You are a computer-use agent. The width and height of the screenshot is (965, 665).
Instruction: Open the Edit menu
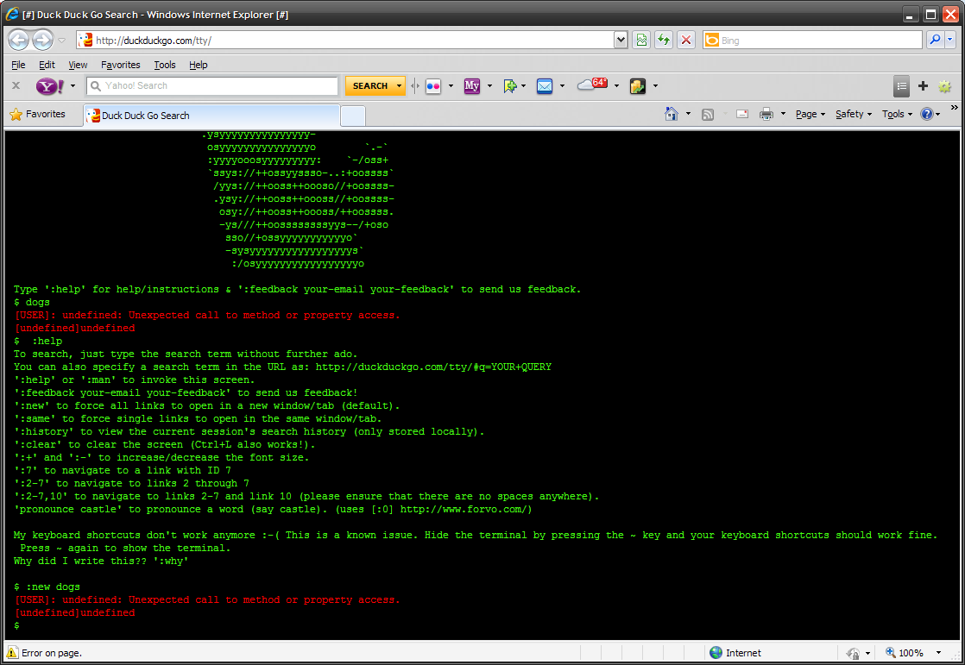[47, 65]
